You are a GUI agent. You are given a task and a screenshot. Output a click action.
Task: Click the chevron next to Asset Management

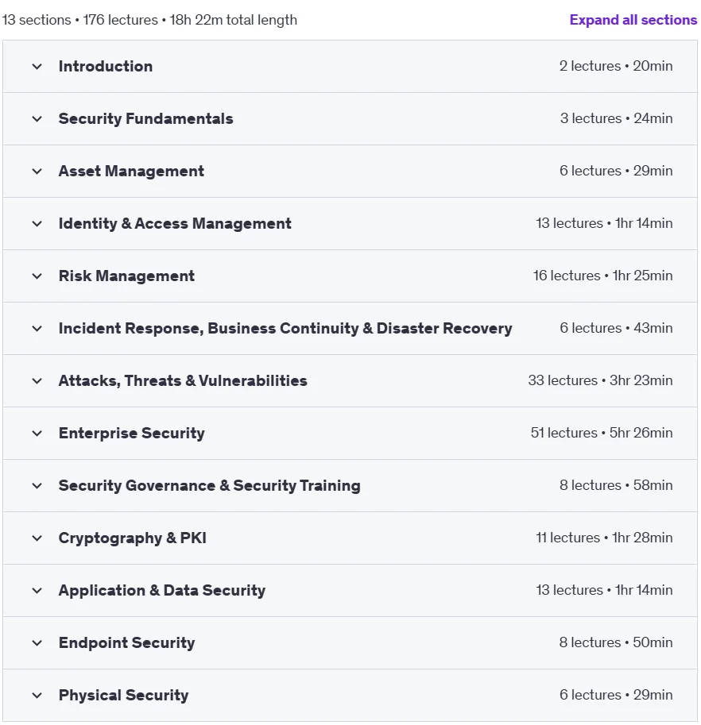tap(37, 171)
